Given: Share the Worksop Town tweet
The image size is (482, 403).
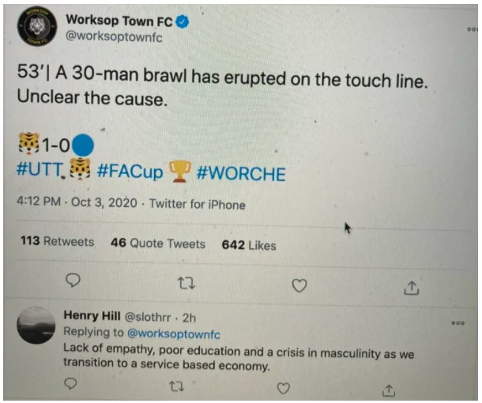Looking at the screenshot, I should [x=412, y=288].
